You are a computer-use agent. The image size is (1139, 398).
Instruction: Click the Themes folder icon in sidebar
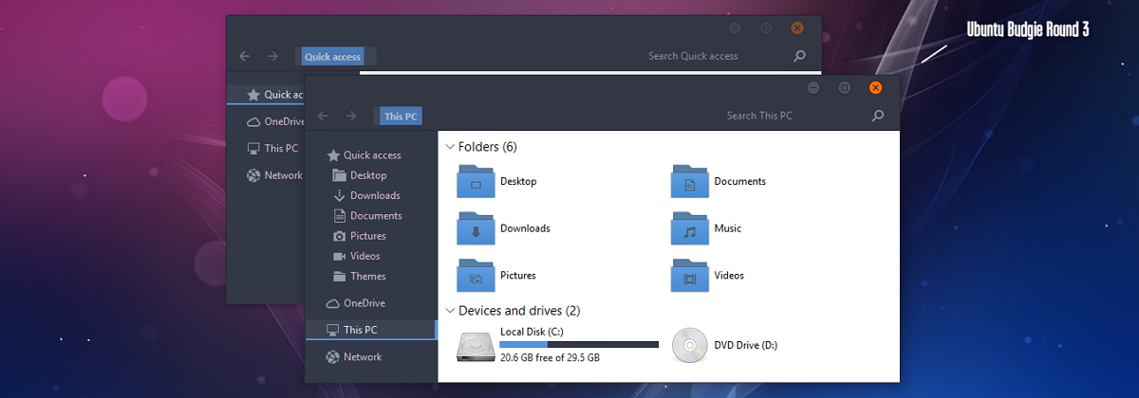(340, 276)
